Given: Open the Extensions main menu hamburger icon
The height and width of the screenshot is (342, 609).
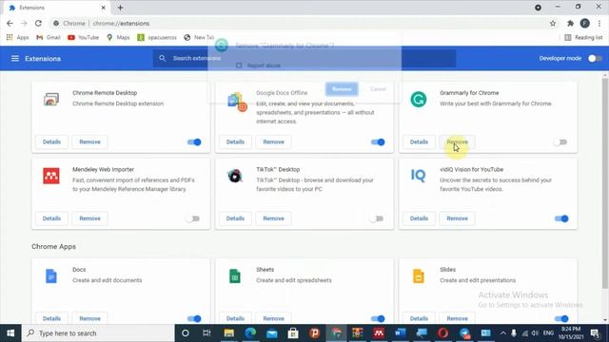Looking at the screenshot, I should tap(15, 59).
